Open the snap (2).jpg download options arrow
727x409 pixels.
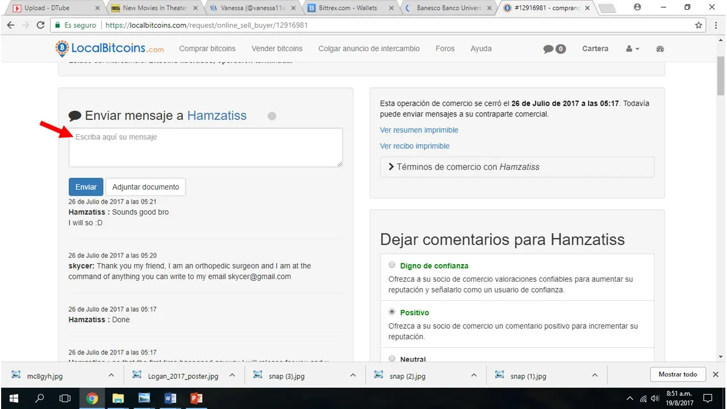pyautogui.click(x=474, y=375)
